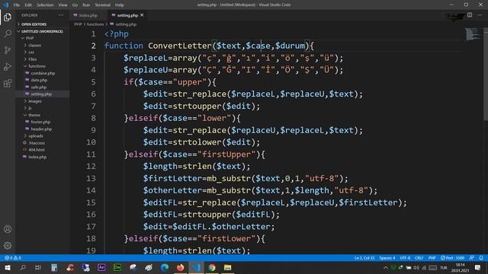Screen dimensions: 488x274
Task: Open the Source Control view
Action: [x=8, y=50]
